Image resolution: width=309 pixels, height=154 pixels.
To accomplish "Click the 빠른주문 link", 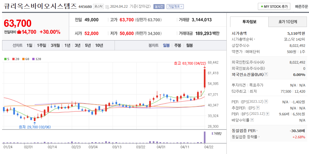I will (x=302, y=7).
